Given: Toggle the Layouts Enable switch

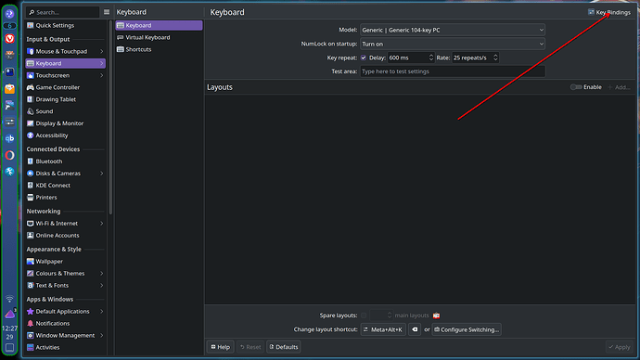Looking at the screenshot, I should [576, 87].
